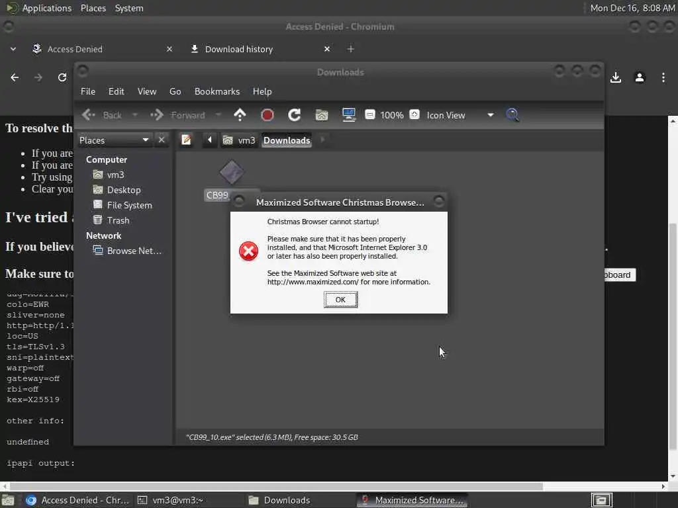
Task: Click the red error icon in dialog
Action: pyautogui.click(x=249, y=251)
